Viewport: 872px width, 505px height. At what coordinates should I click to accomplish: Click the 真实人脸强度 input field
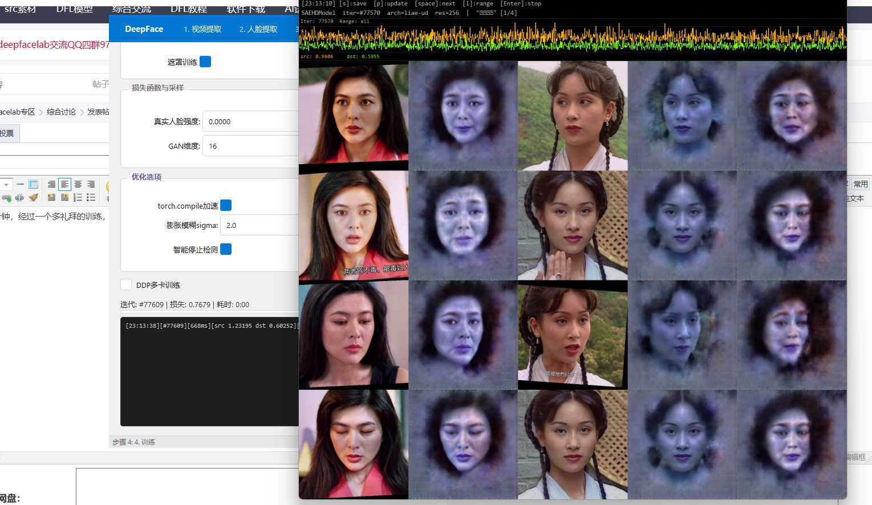coord(251,121)
